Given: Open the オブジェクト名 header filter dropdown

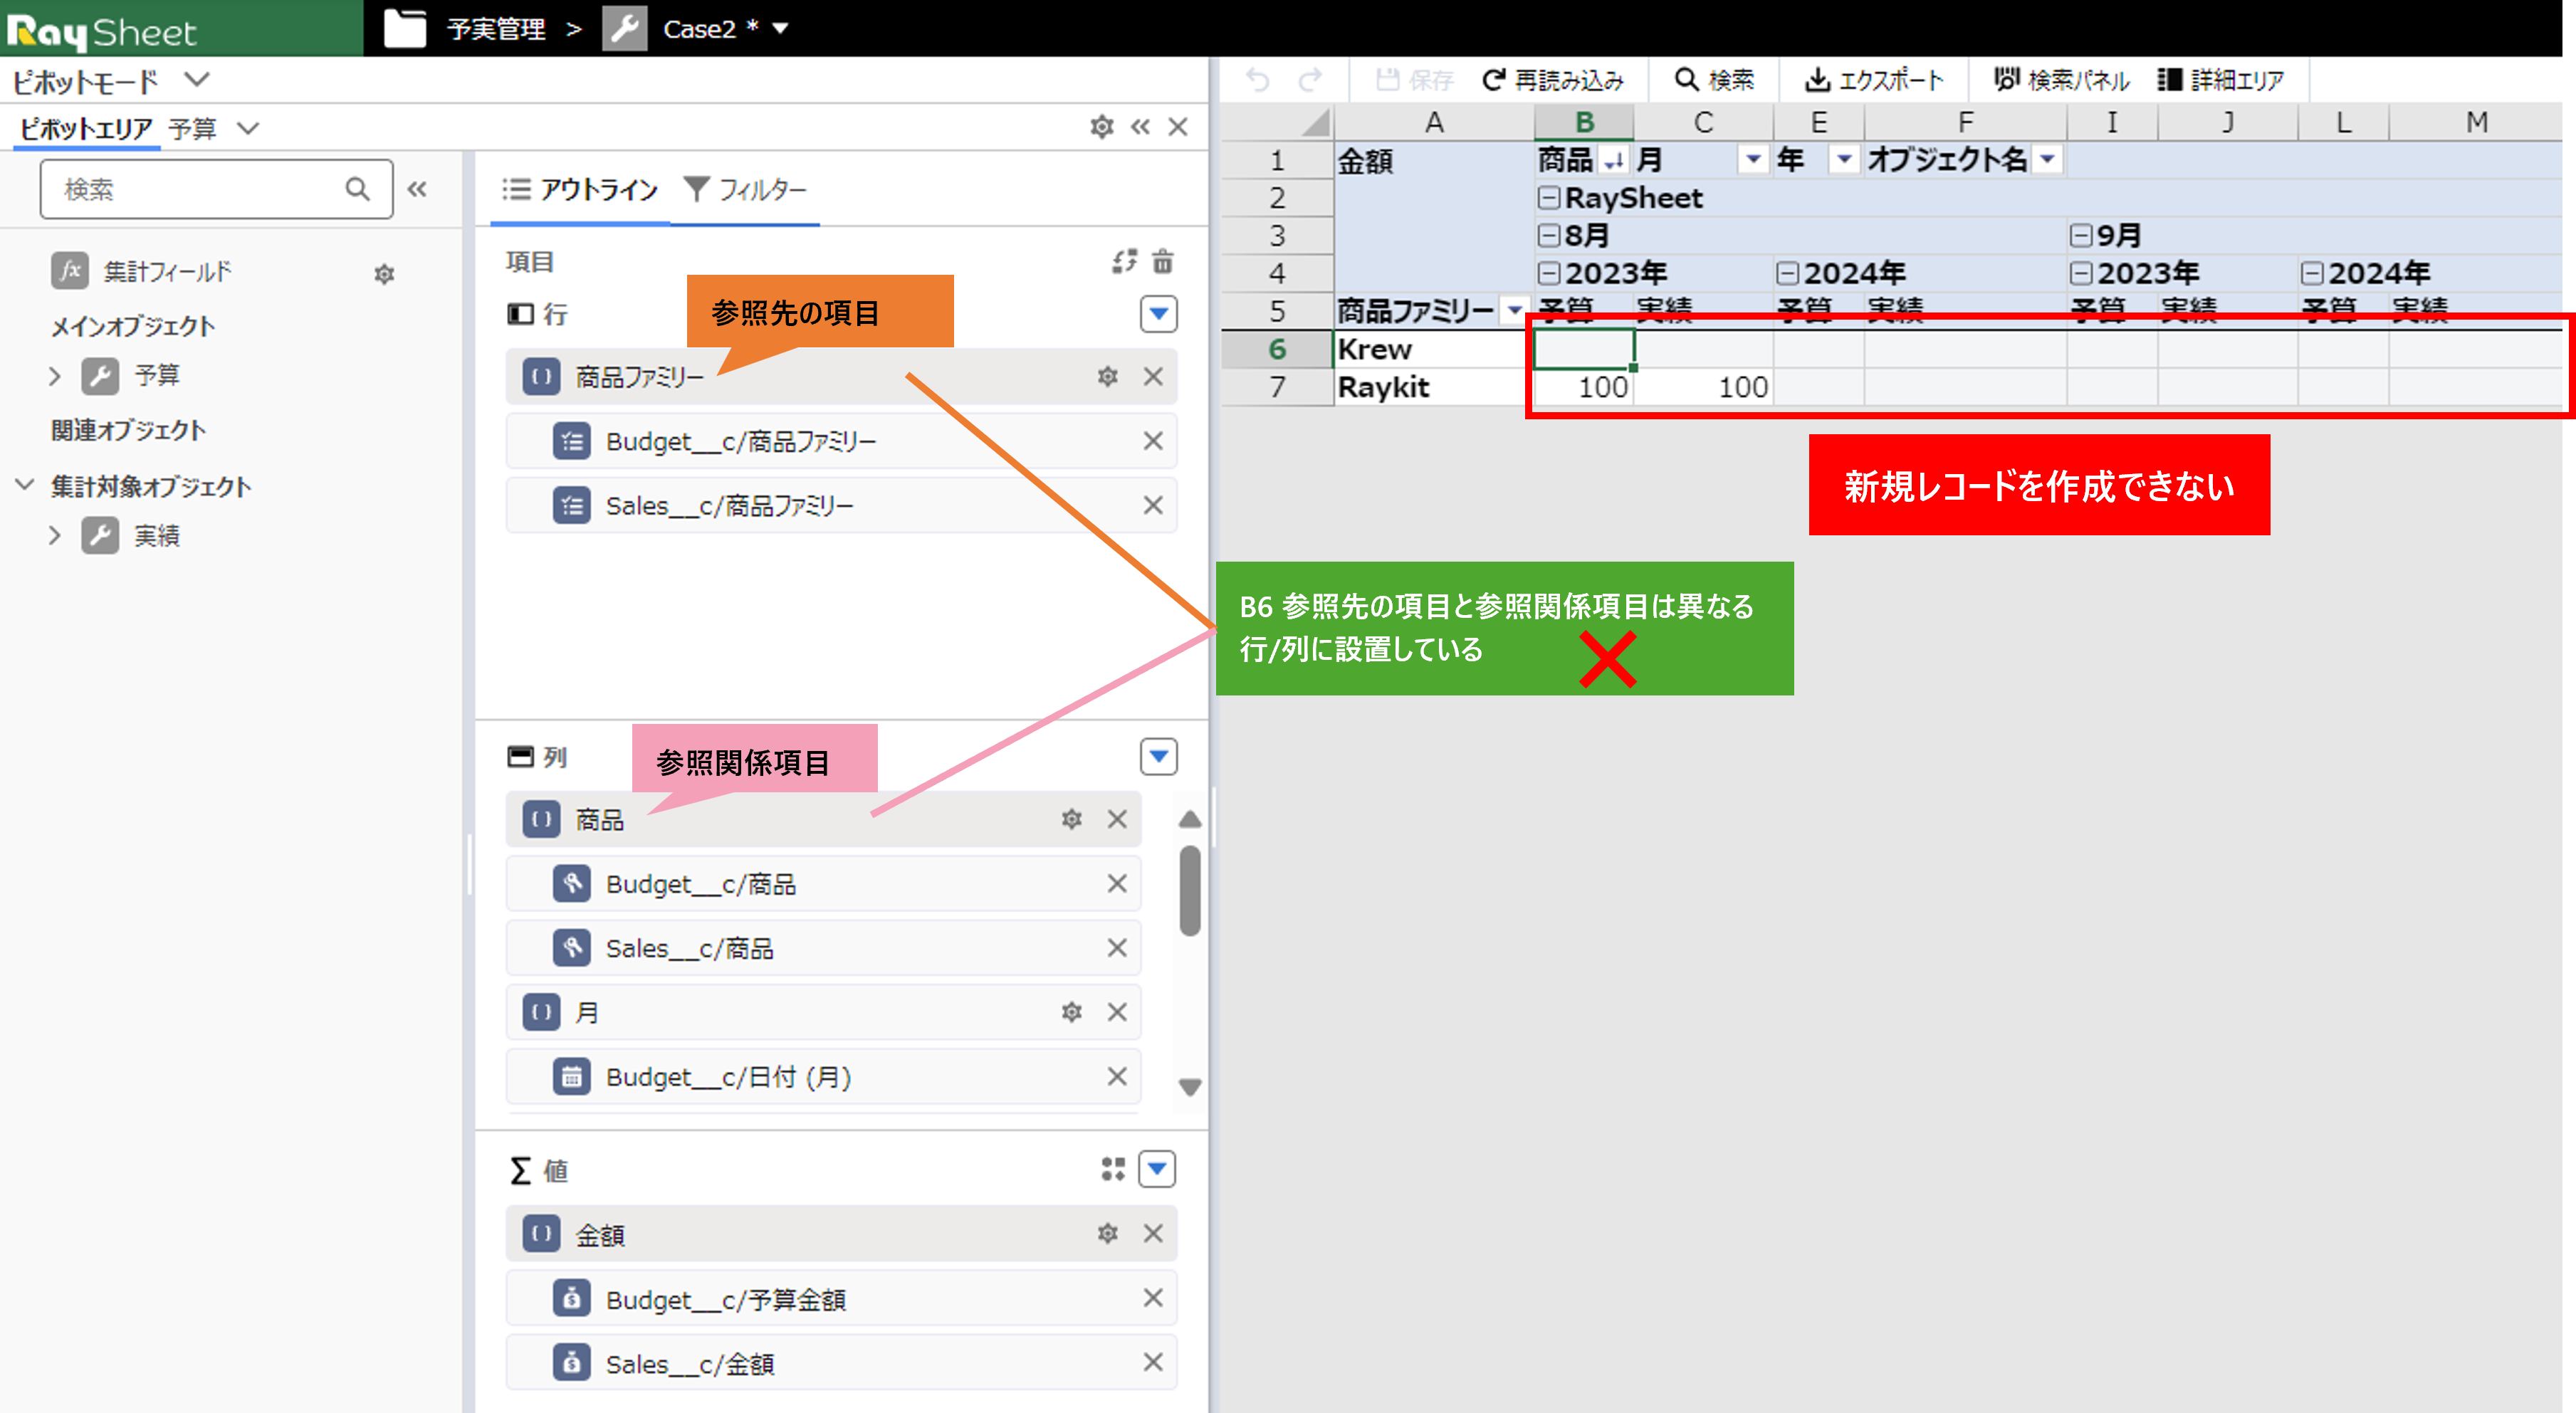Looking at the screenshot, I should (x=2047, y=160).
